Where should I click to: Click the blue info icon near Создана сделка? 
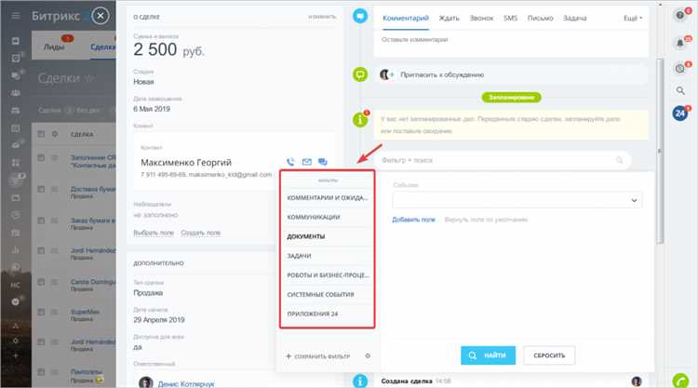click(x=360, y=381)
